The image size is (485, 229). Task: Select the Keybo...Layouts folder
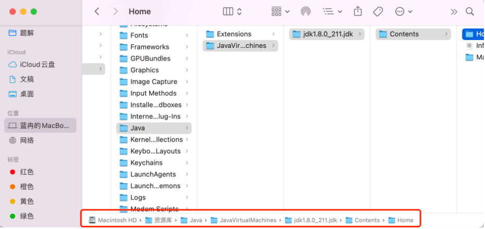[154, 151]
